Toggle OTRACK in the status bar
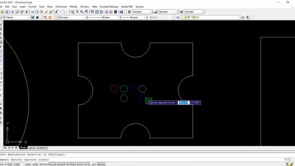This screenshot has height=166, width=295. 71,165
